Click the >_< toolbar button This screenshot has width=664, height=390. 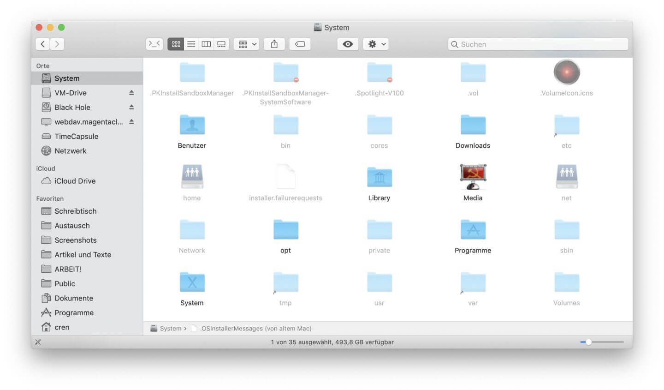[x=154, y=44]
